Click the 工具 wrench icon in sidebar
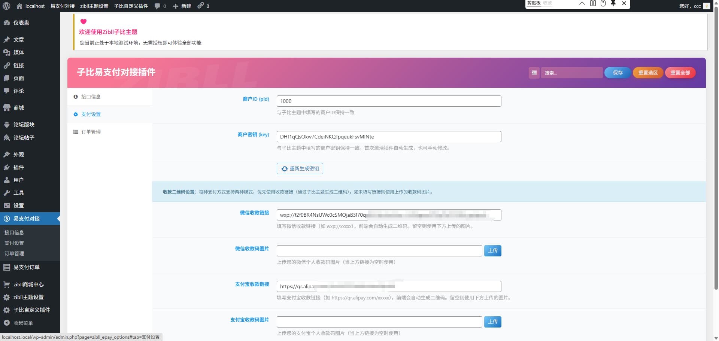Image resolution: width=719 pixels, height=341 pixels. point(7,193)
